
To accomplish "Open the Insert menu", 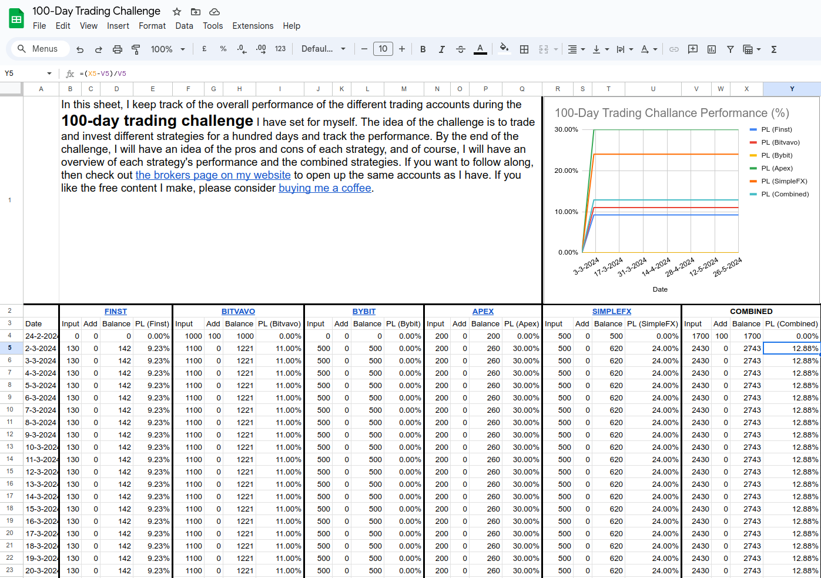I will (118, 26).
